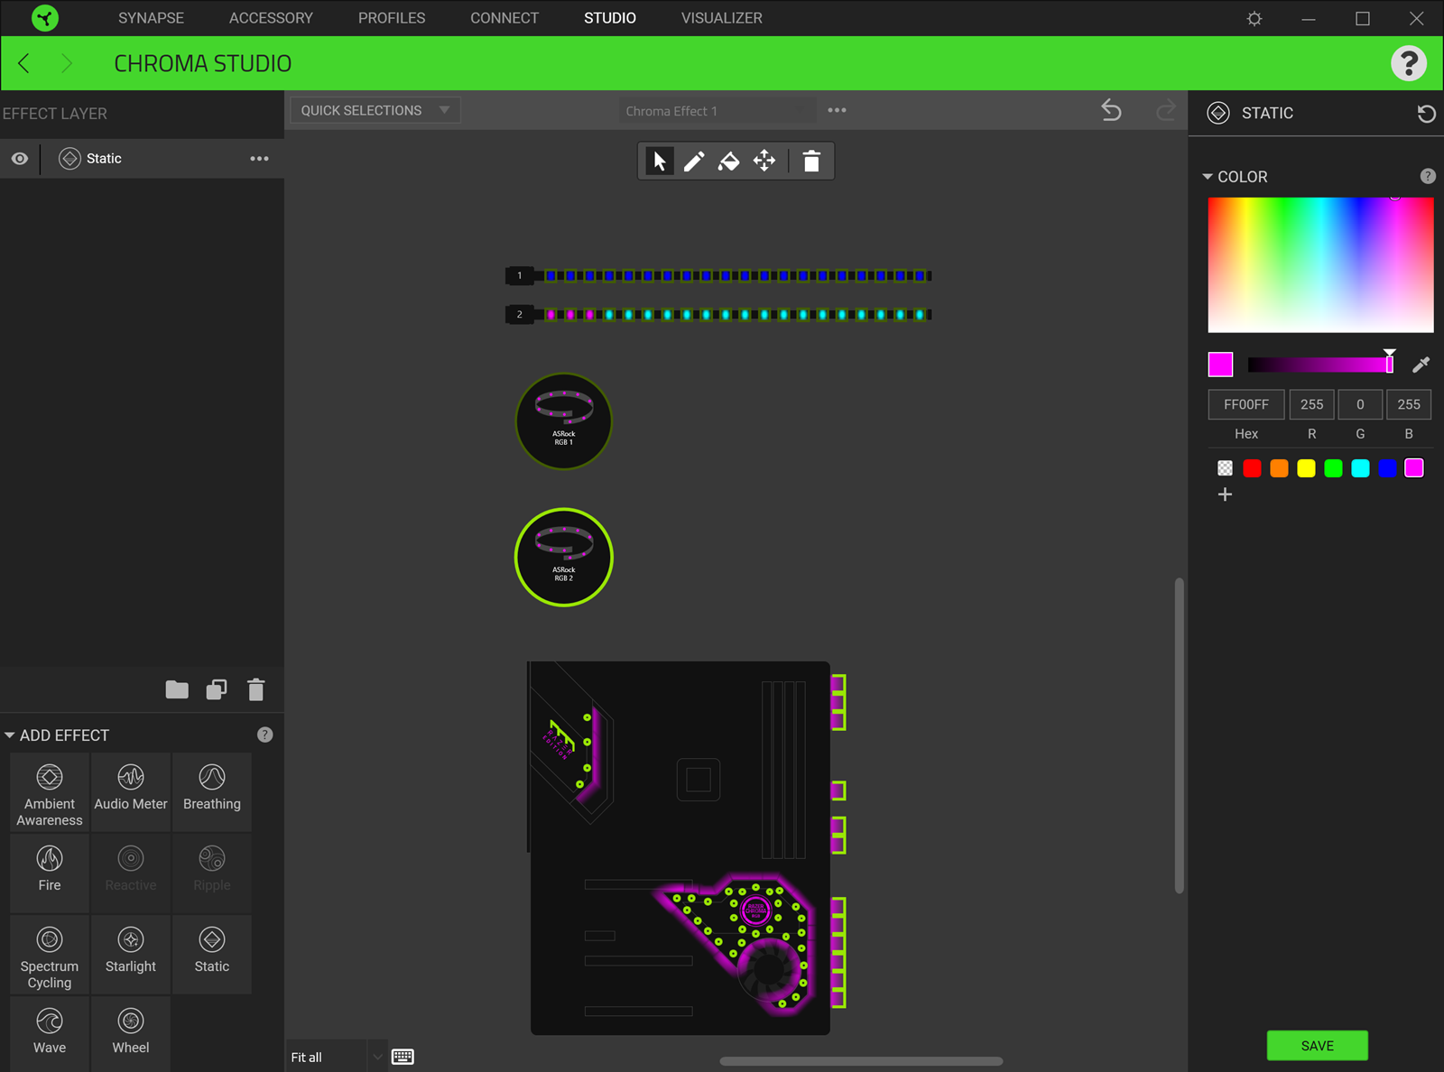Image resolution: width=1444 pixels, height=1072 pixels.
Task: Select ASRock RGB 2 device
Action: coord(564,558)
